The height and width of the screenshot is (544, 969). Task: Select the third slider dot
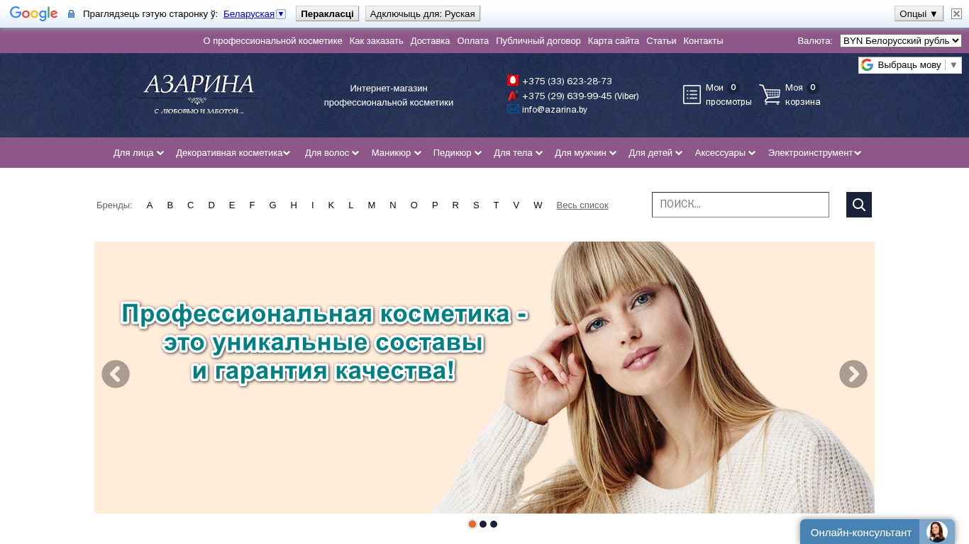coord(494,524)
